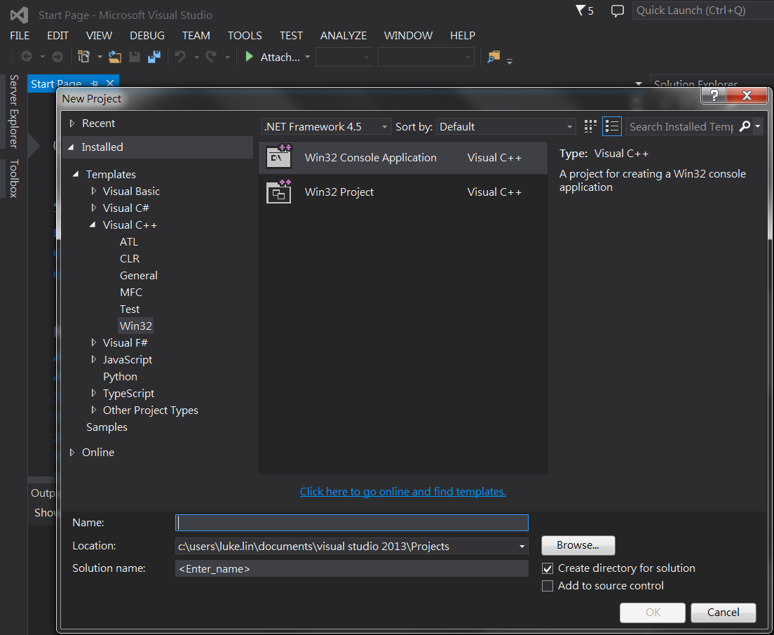Click the Visual Studio logo icon

(19, 15)
